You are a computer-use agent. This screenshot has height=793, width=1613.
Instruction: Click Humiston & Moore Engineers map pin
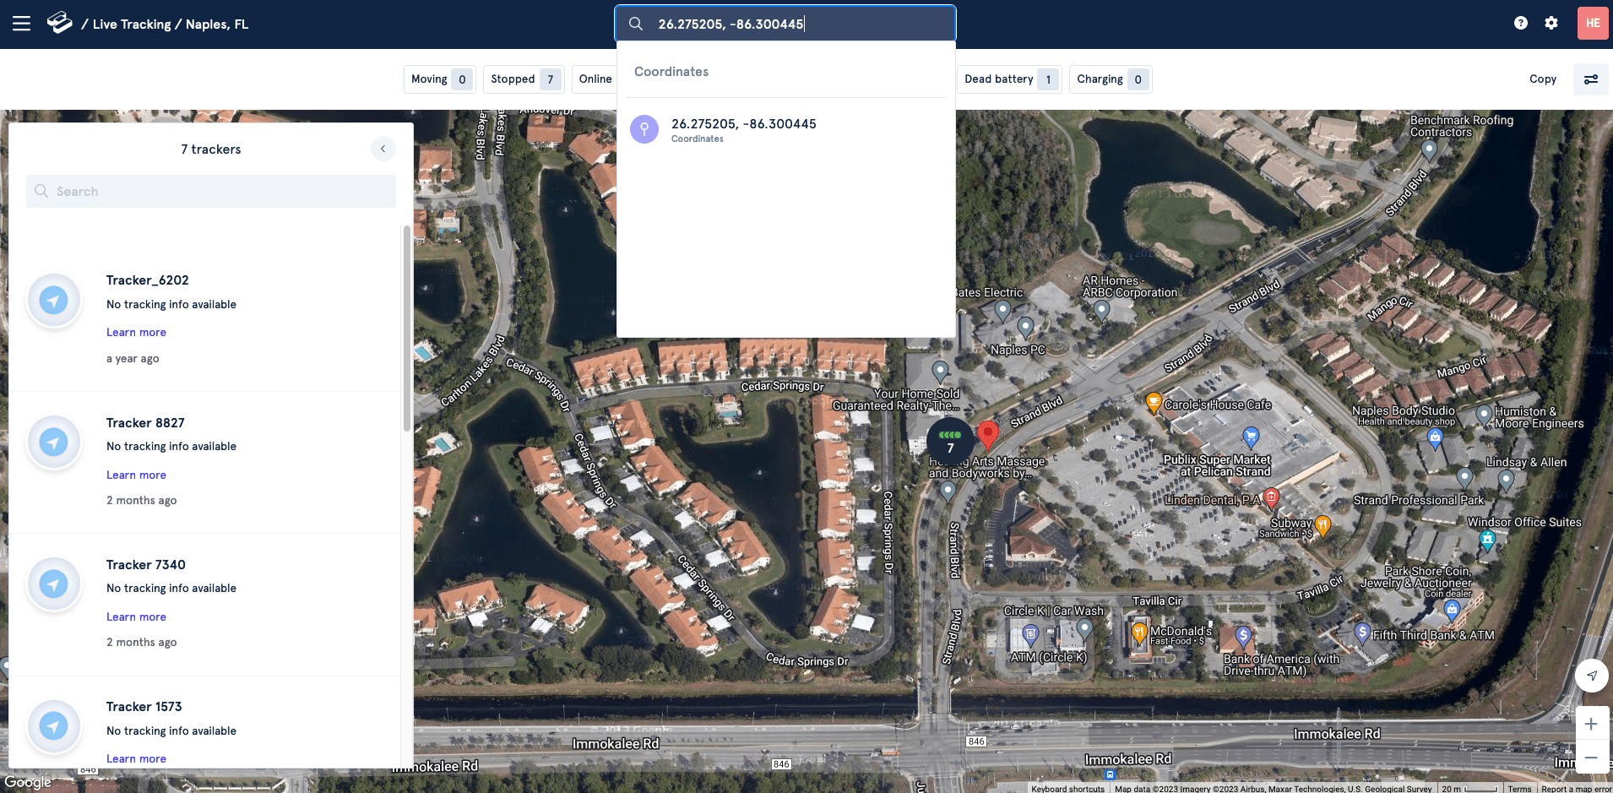pyautogui.click(x=1484, y=414)
